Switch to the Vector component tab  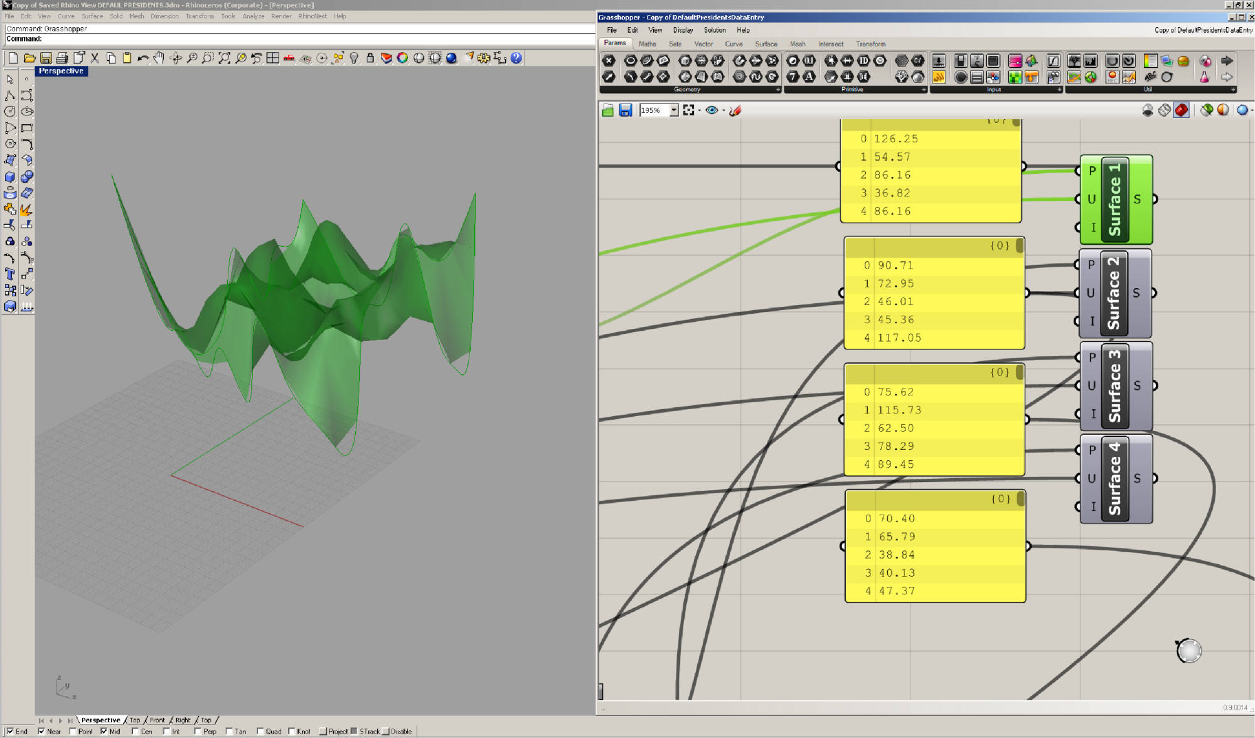click(x=703, y=44)
